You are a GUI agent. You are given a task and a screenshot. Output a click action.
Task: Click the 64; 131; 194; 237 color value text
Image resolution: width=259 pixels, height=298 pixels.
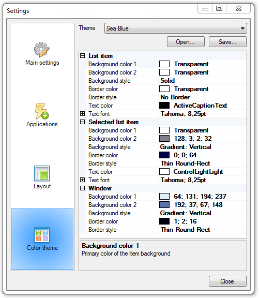coord(200,196)
